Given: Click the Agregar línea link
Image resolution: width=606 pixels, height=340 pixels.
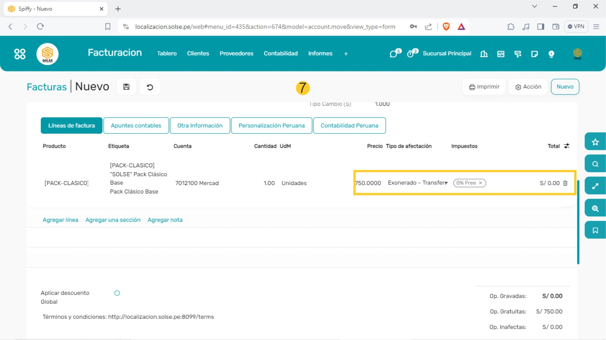Looking at the screenshot, I should tap(61, 220).
